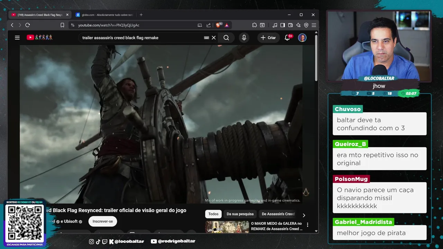Open O MAIOR MEDO da GALERA video title
This screenshot has height=249, width=443.
pyautogui.click(x=277, y=226)
